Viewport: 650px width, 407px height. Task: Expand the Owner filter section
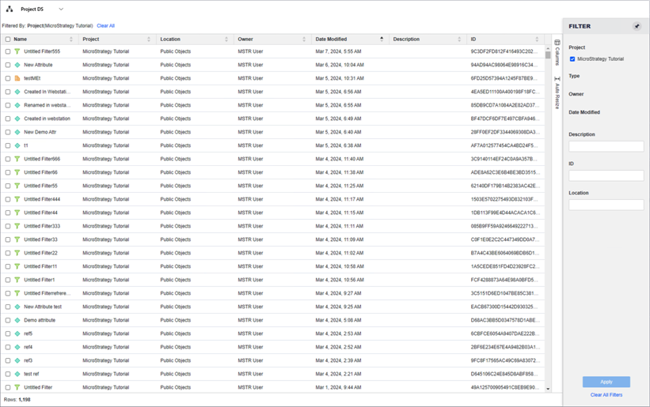[x=576, y=94]
